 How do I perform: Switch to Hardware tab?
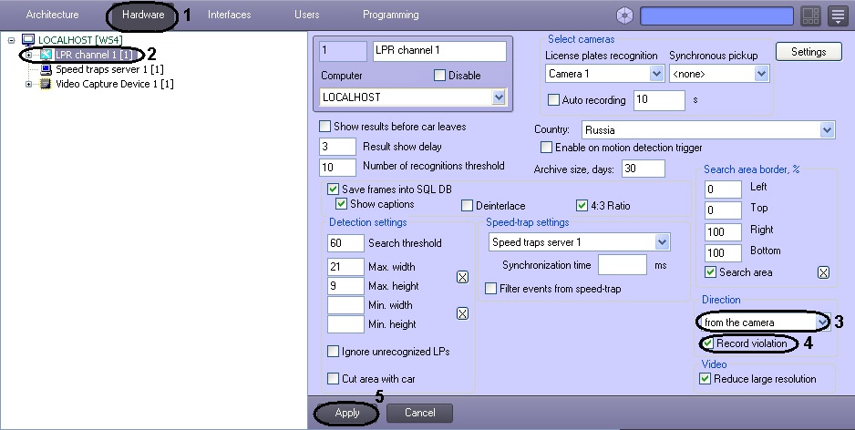click(x=143, y=15)
